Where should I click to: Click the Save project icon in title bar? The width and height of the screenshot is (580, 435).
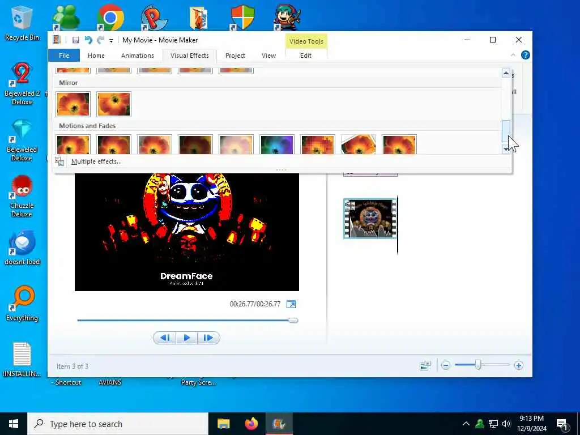[x=75, y=40]
